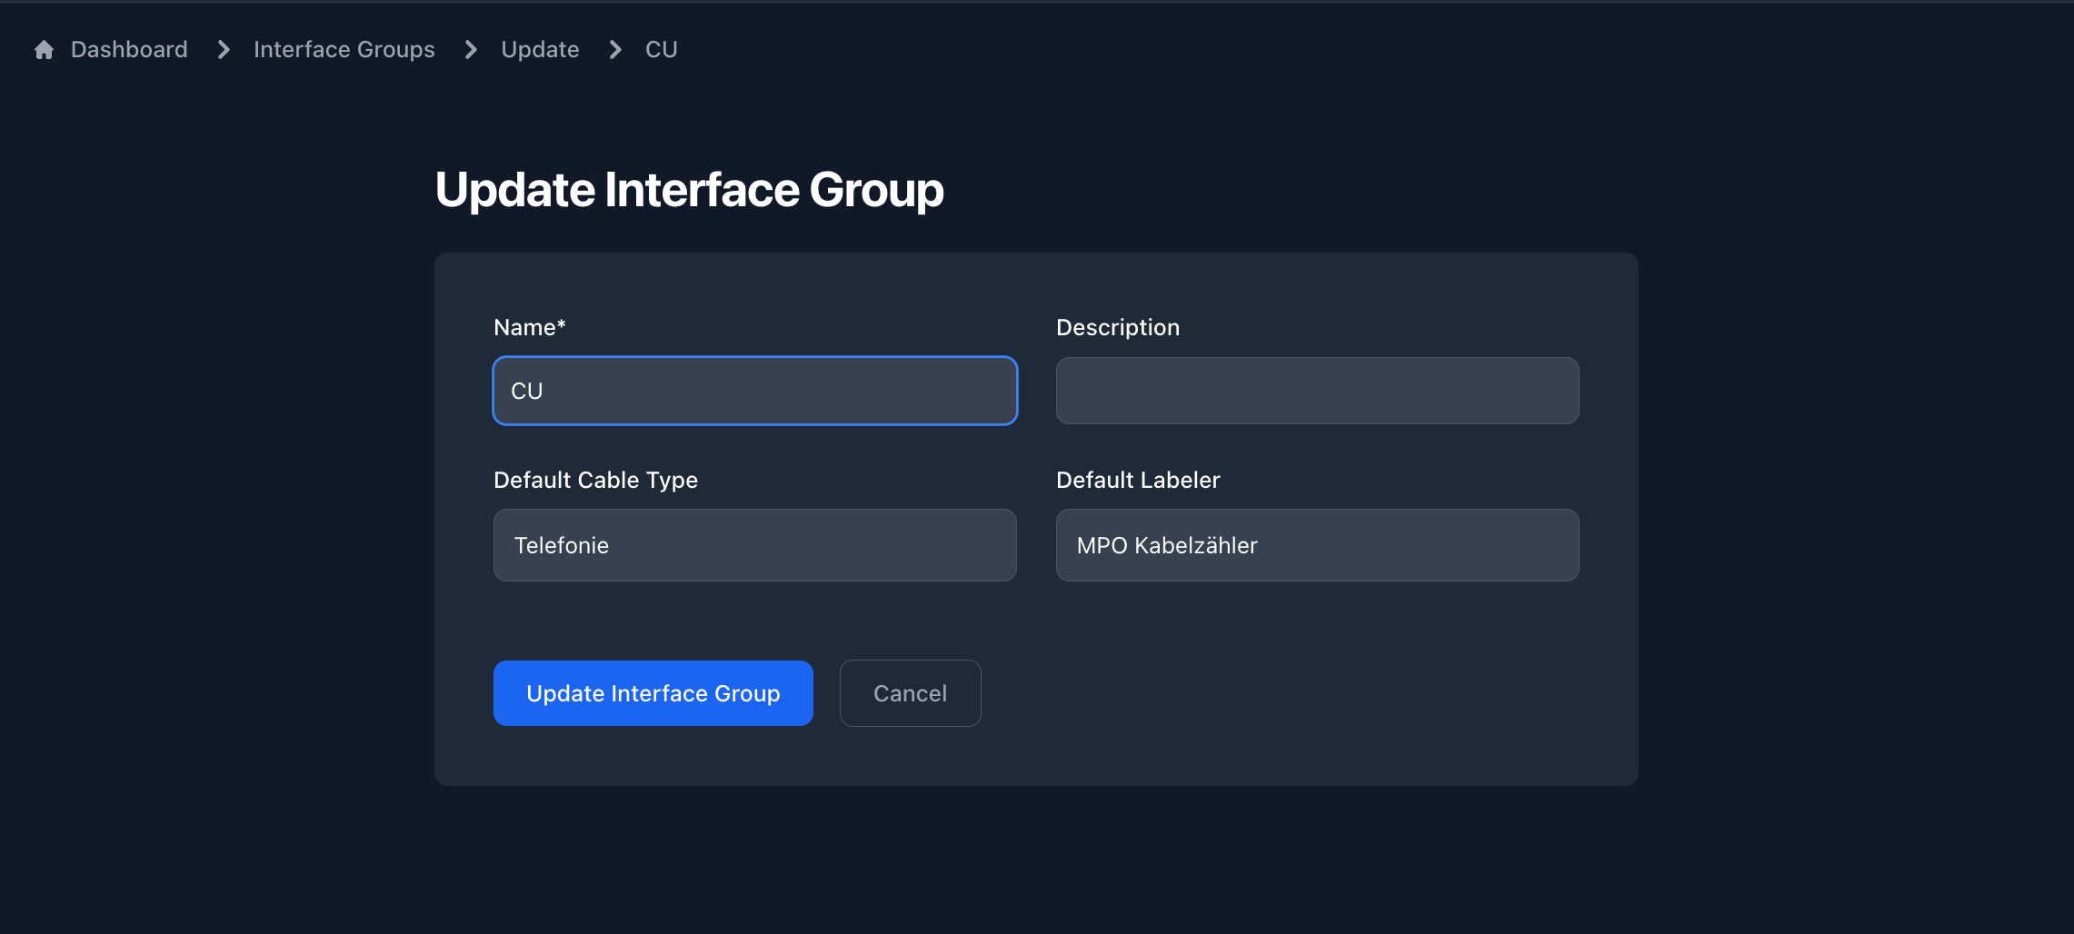Click the CU breadcrumb item
This screenshot has height=934, width=2074.
(x=662, y=50)
